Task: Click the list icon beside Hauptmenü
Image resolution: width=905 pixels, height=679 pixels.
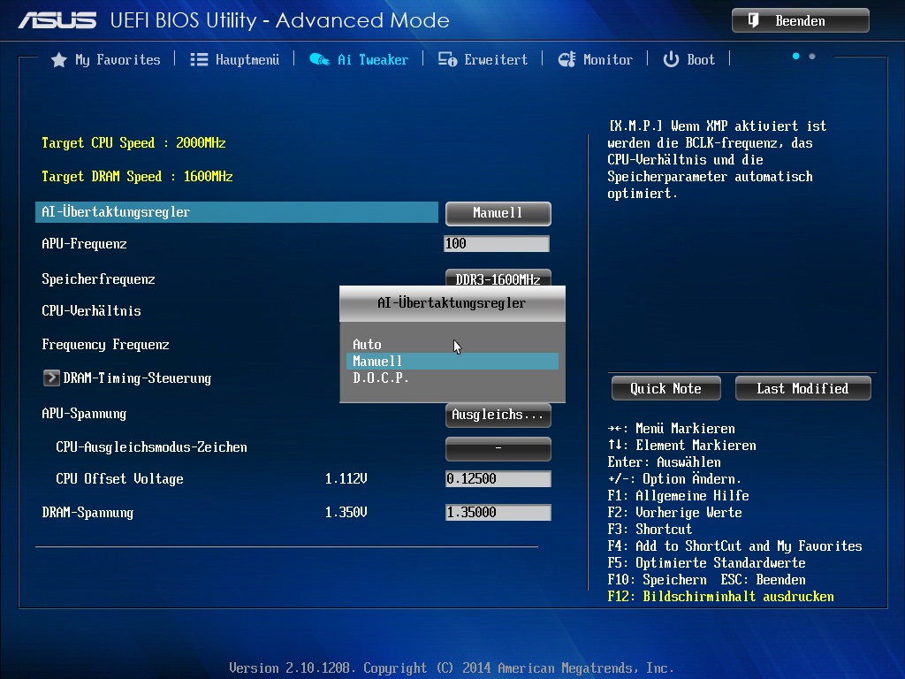Action: pyautogui.click(x=199, y=59)
